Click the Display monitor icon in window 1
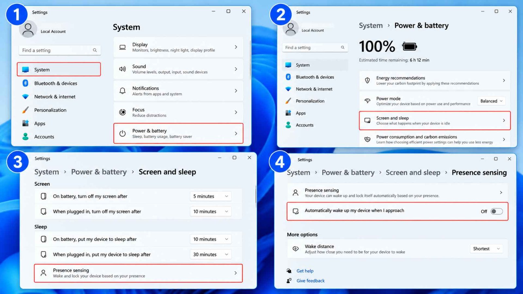 click(123, 47)
